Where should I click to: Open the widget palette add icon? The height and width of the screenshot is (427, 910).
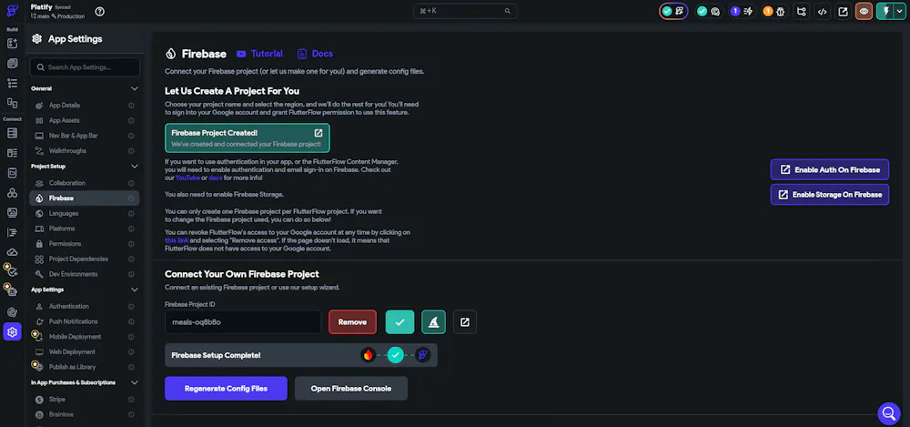(x=12, y=43)
